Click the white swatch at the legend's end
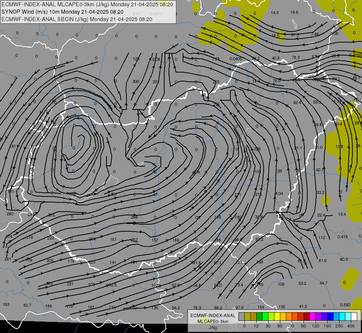 (354, 316)
